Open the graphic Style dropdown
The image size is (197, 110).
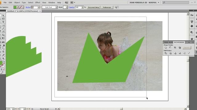(67, 7)
